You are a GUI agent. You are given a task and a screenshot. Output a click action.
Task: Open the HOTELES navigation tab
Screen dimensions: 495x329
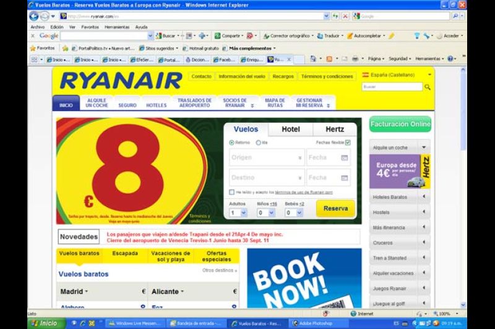157,105
